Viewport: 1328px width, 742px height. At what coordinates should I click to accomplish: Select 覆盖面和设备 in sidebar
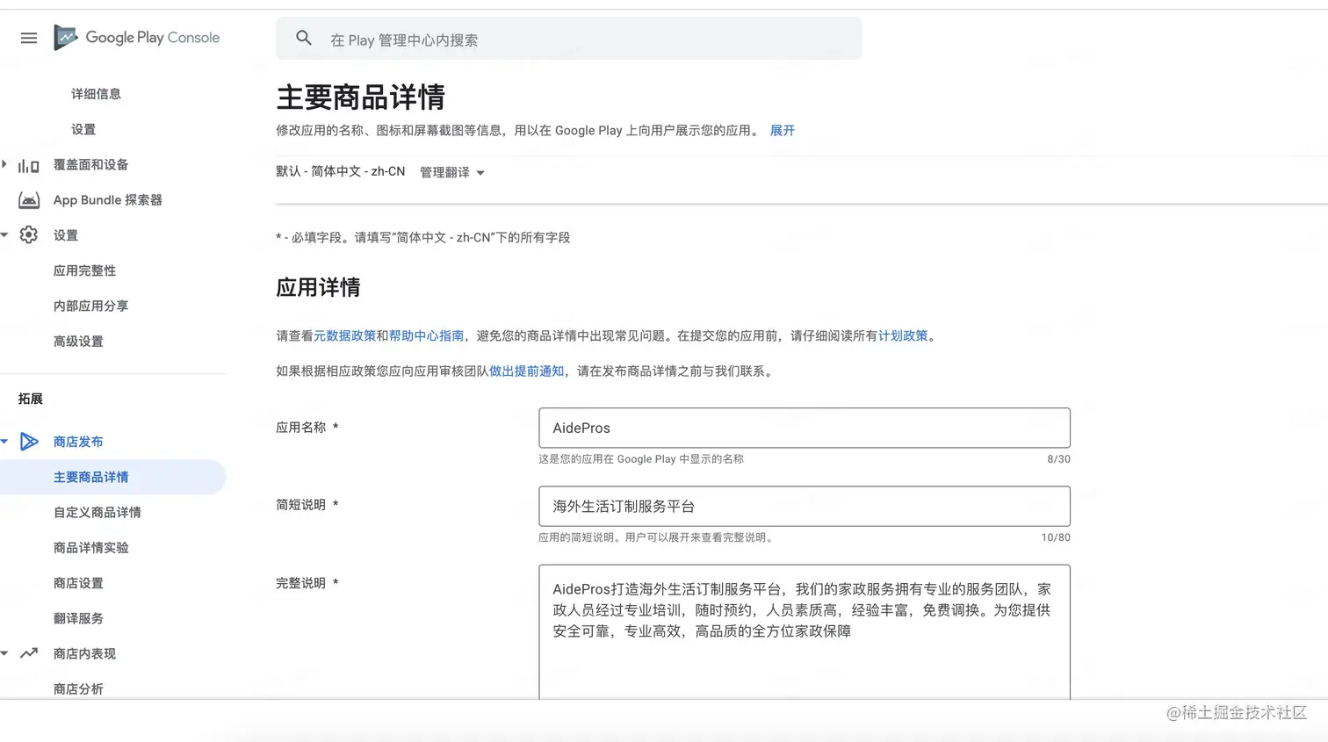coord(90,164)
